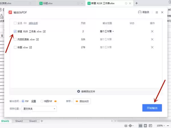Click the login avatar icon

coord(140,12)
